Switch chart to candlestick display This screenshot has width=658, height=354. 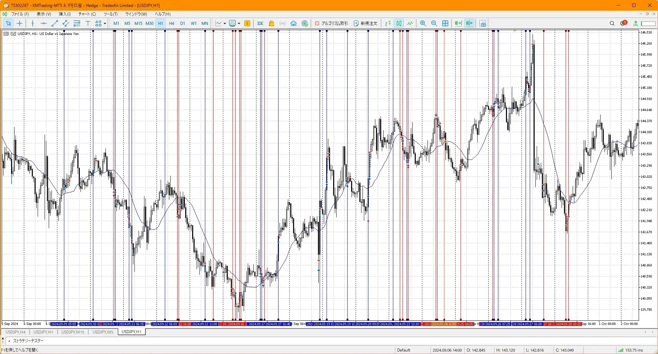tap(399, 24)
